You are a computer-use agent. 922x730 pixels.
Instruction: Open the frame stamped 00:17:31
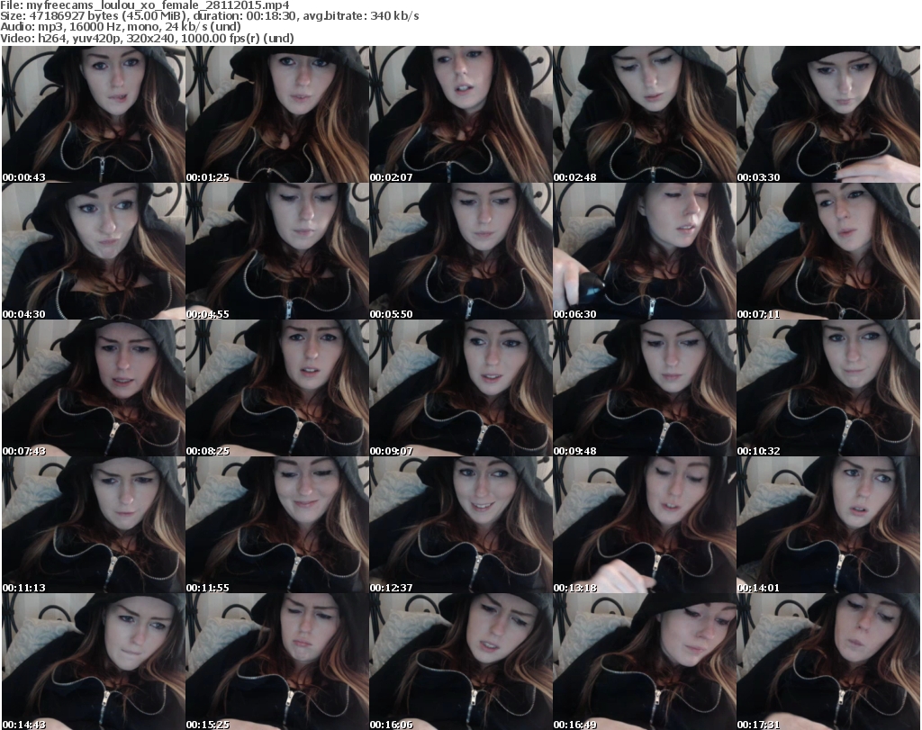[828, 662]
